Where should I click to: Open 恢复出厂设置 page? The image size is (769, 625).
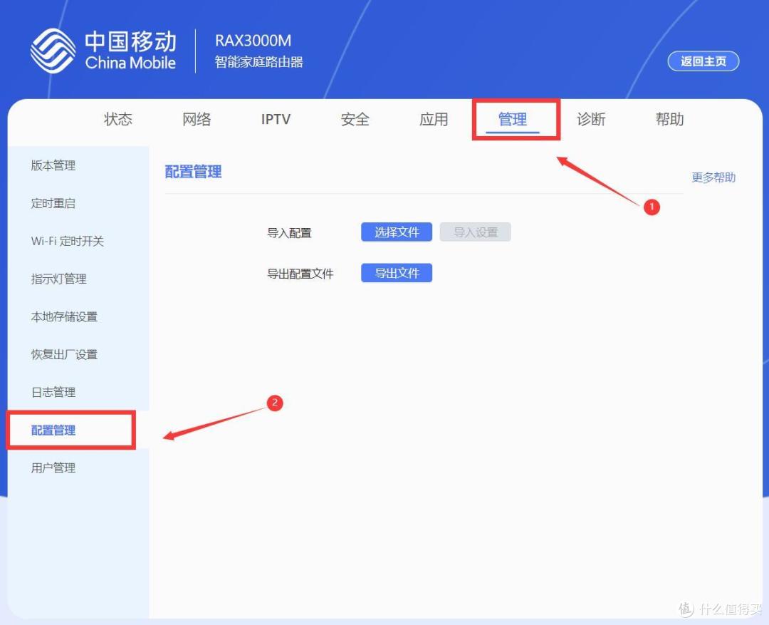click(62, 354)
